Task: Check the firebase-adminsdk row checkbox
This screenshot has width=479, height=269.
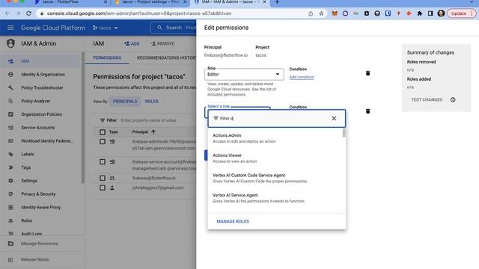Action: point(103,141)
